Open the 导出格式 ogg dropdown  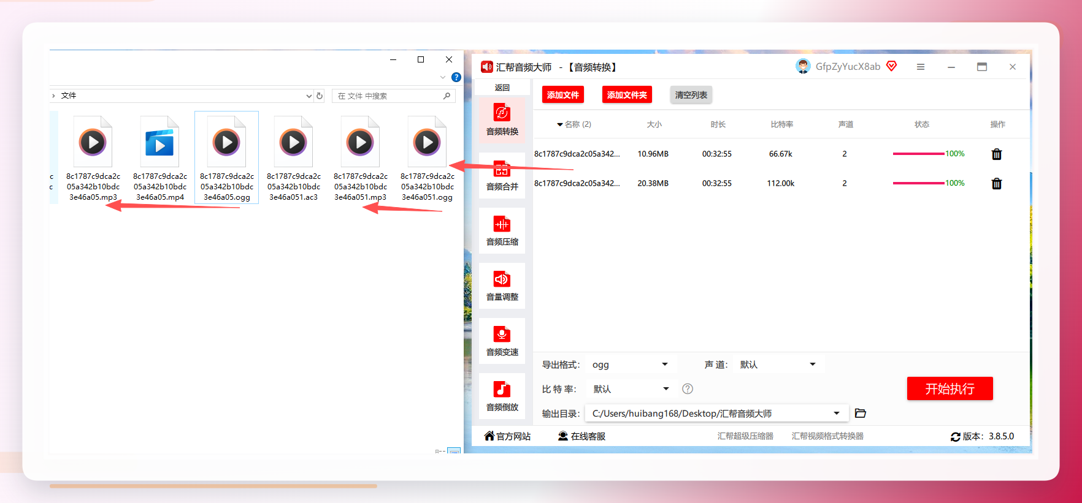tap(631, 365)
